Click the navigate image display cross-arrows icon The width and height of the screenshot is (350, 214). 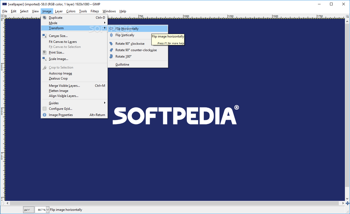tap(347, 203)
